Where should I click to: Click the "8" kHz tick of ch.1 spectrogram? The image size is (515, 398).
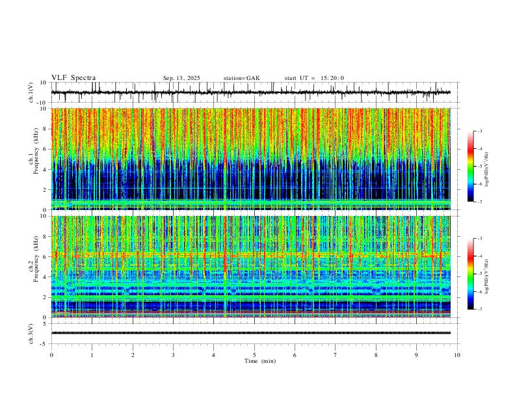click(x=45, y=129)
